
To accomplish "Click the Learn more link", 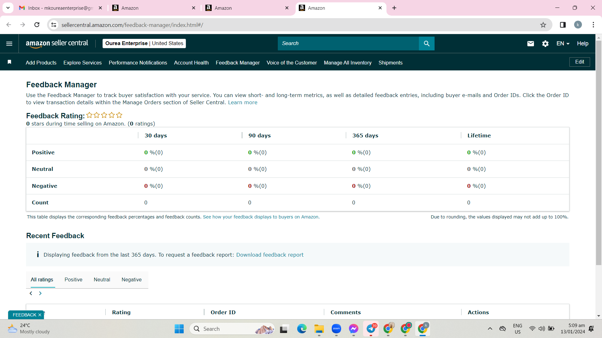I will click(243, 102).
